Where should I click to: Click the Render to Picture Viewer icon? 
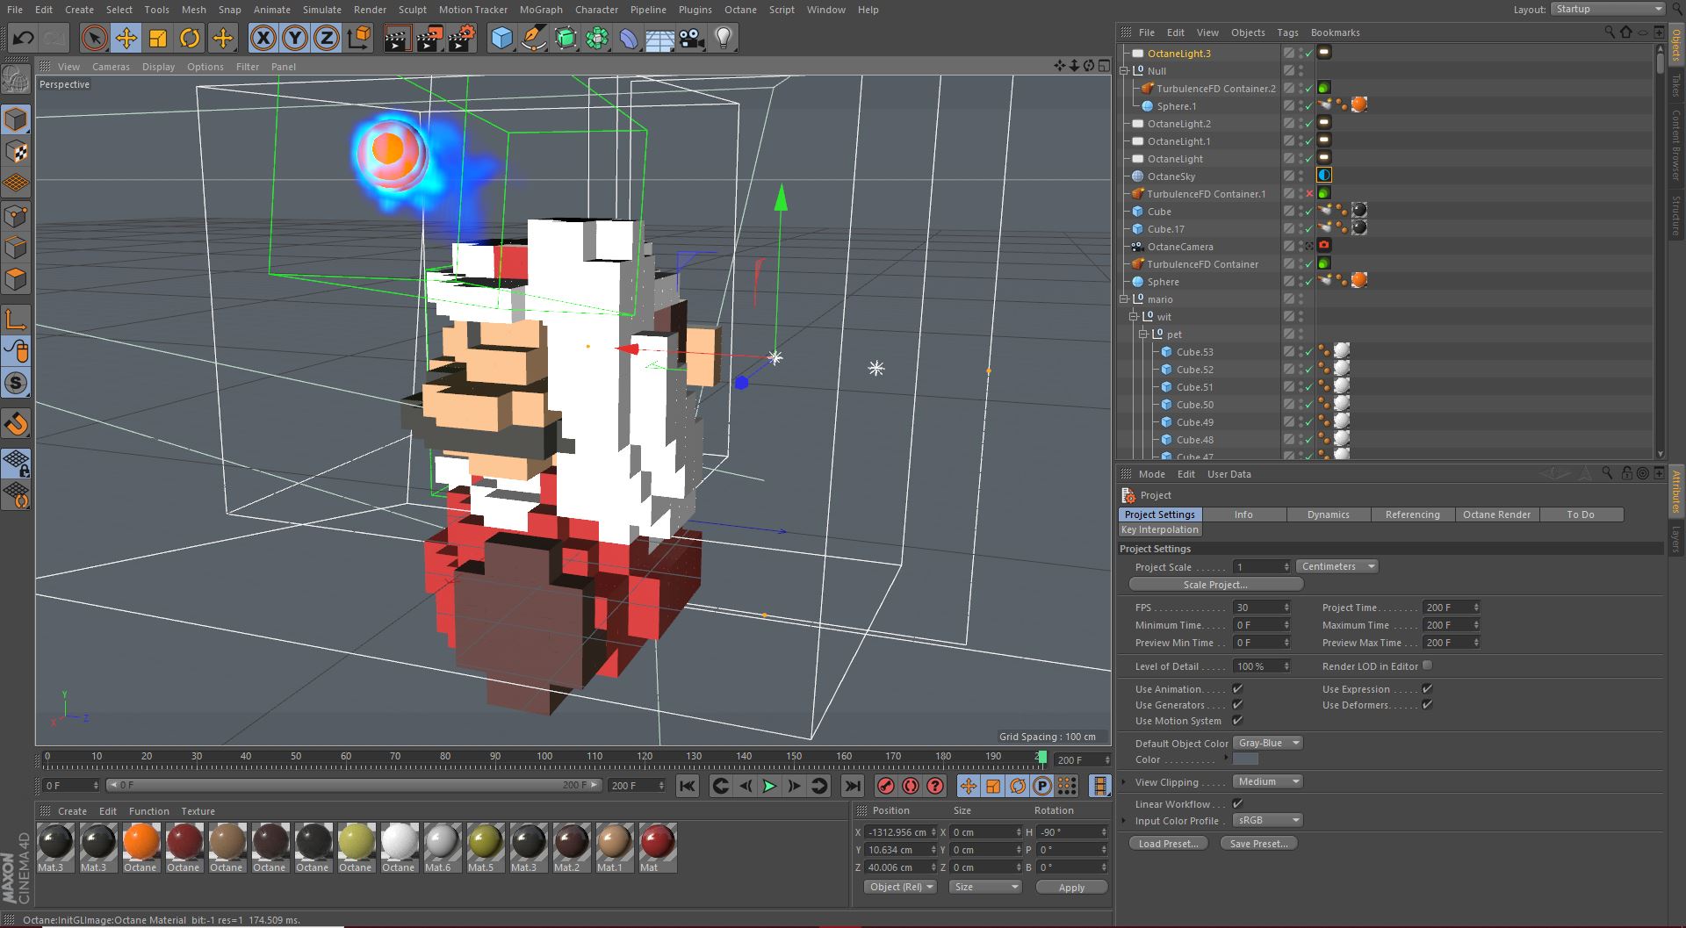(x=429, y=38)
